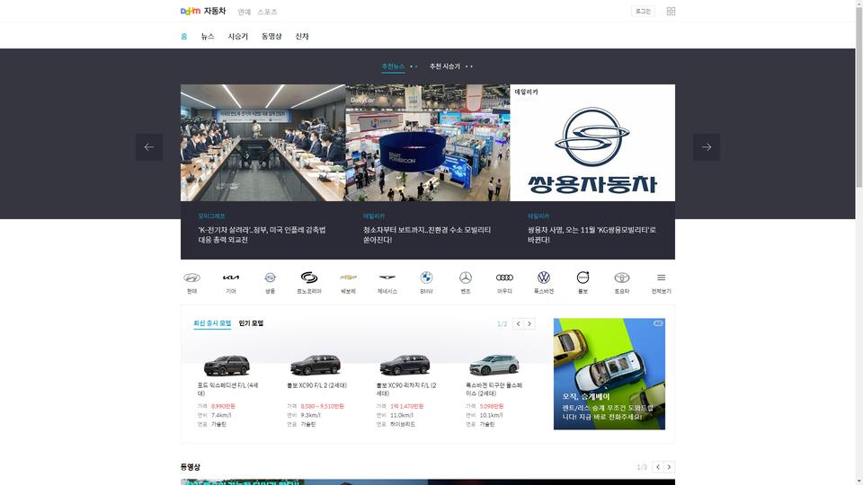Click the 데일리카 source label under hydrogen article
Viewport: 863px width, 485px height.
pyautogui.click(x=374, y=216)
